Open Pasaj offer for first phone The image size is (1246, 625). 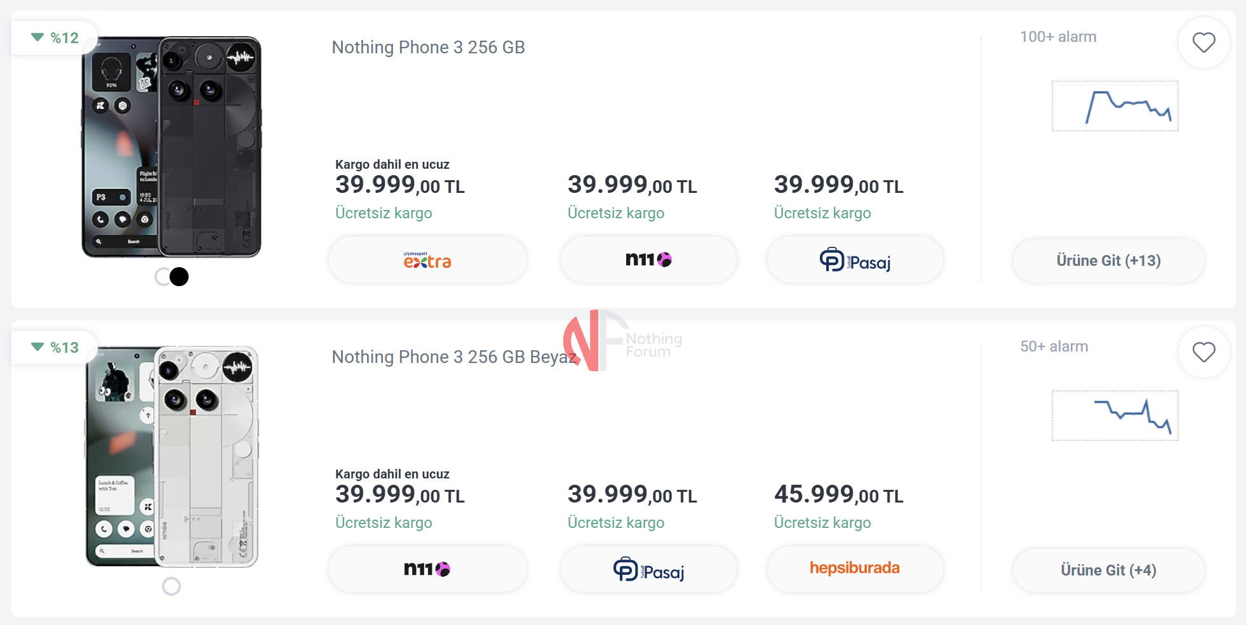click(855, 260)
